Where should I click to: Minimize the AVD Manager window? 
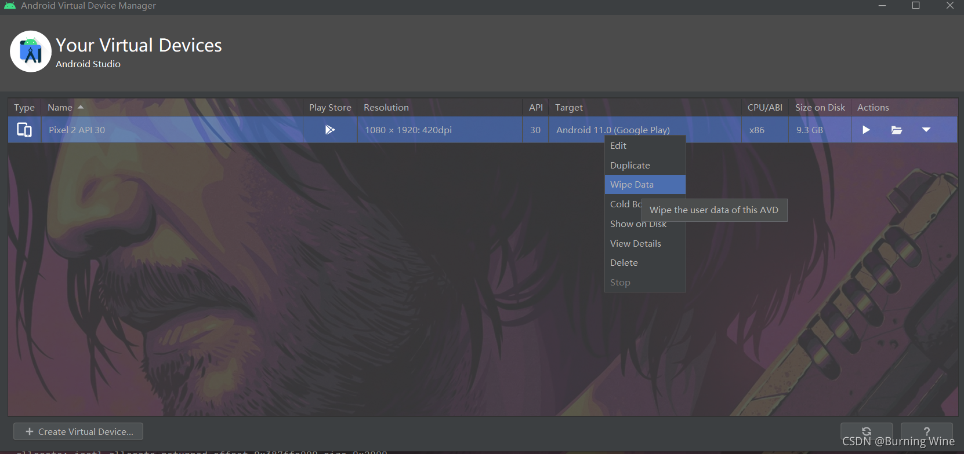882,5
